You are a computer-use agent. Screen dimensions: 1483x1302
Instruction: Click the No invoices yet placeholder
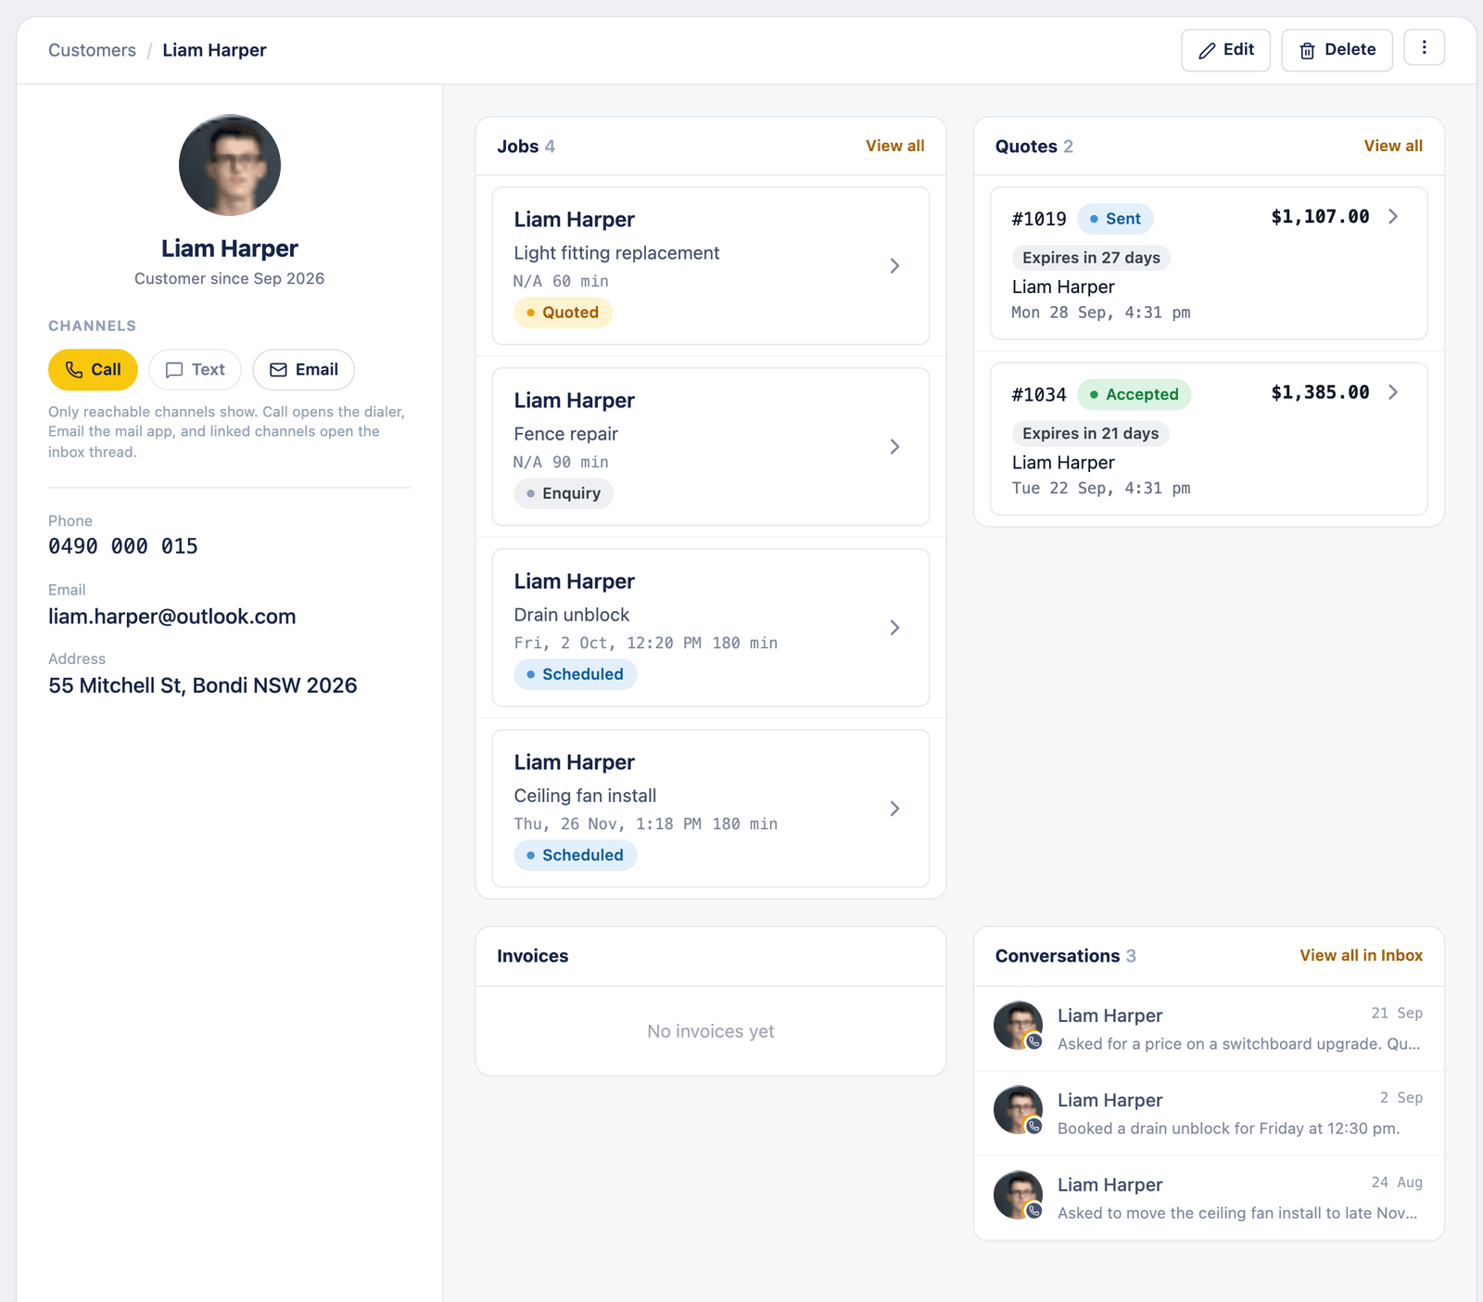click(x=711, y=1031)
